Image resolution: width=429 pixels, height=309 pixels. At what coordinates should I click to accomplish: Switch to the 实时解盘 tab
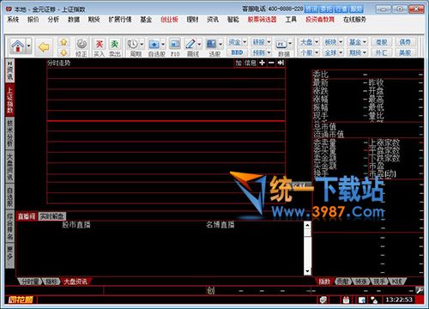(x=51, y=216)
